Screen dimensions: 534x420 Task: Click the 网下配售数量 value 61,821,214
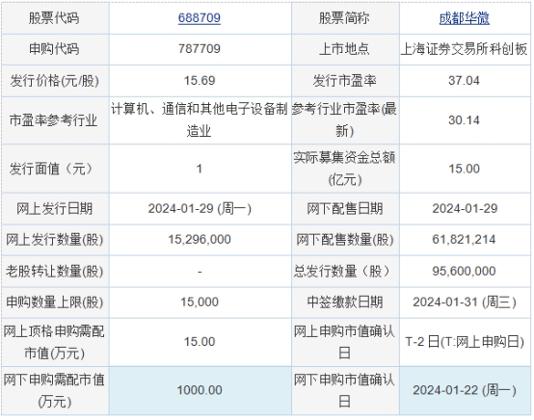[x=465, y=240]
